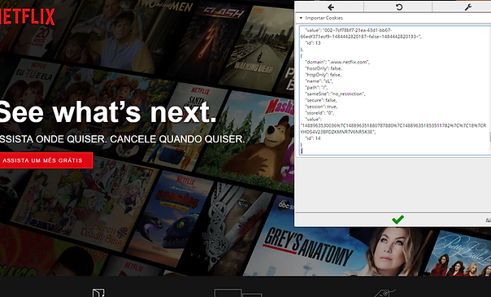
Task: Click the "httpOnly": false line
Action: point(324,75)
